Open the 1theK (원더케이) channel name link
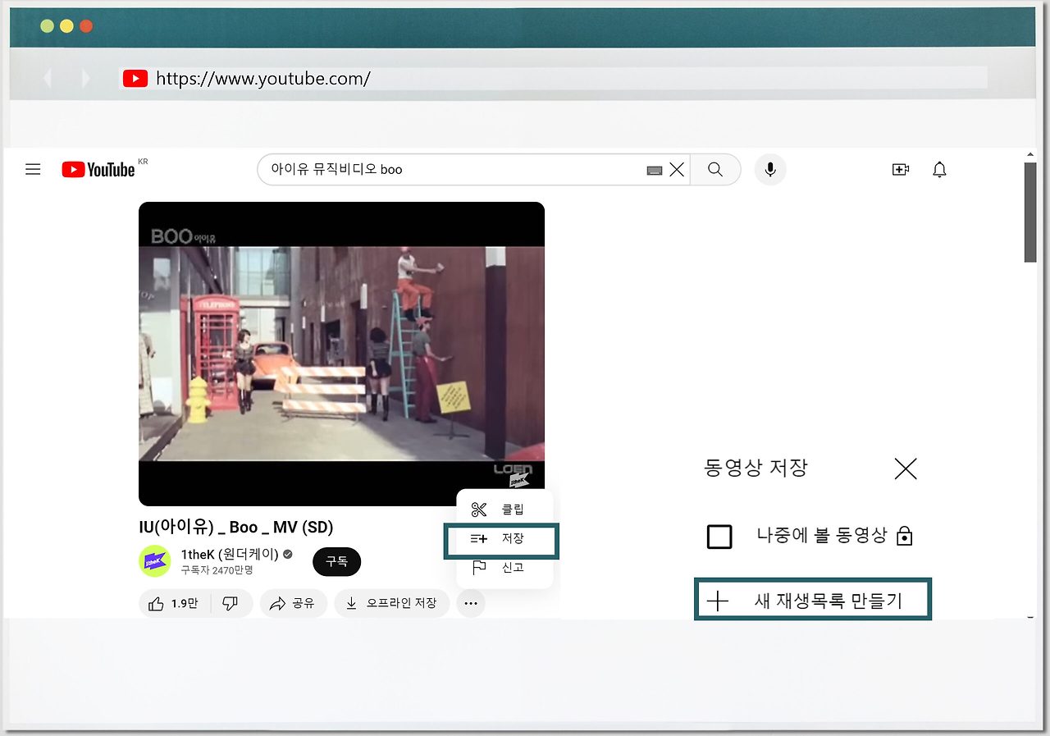 coord(230,554)
